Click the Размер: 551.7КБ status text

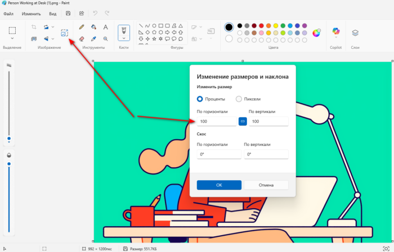(x=143, y=249)
